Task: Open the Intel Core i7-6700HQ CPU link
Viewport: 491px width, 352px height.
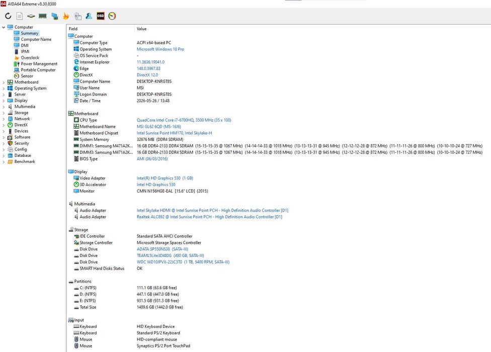Action: click(184, 120)
